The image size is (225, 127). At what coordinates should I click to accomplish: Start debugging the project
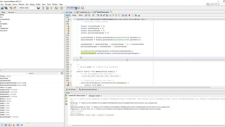56,8
